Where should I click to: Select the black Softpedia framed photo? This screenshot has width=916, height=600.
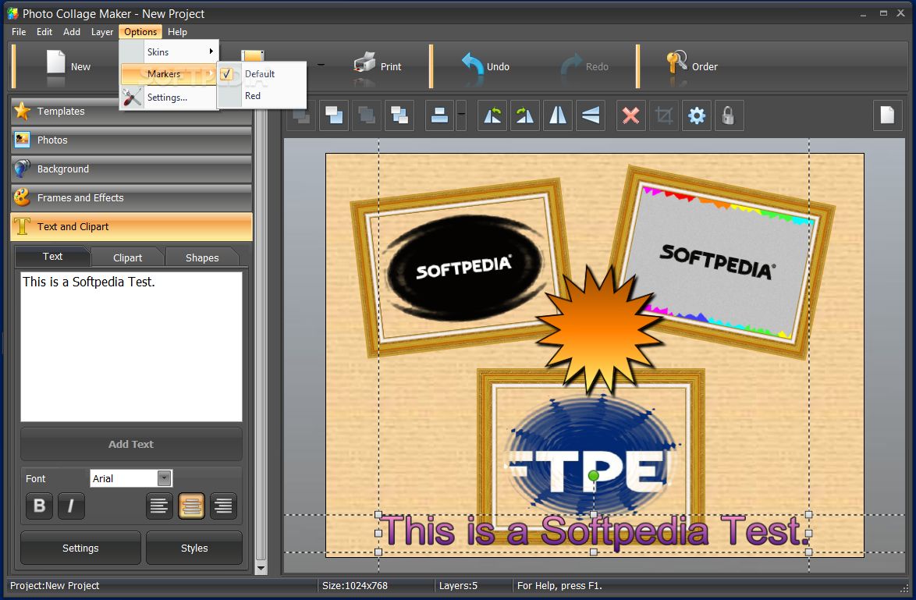point(463,268)
